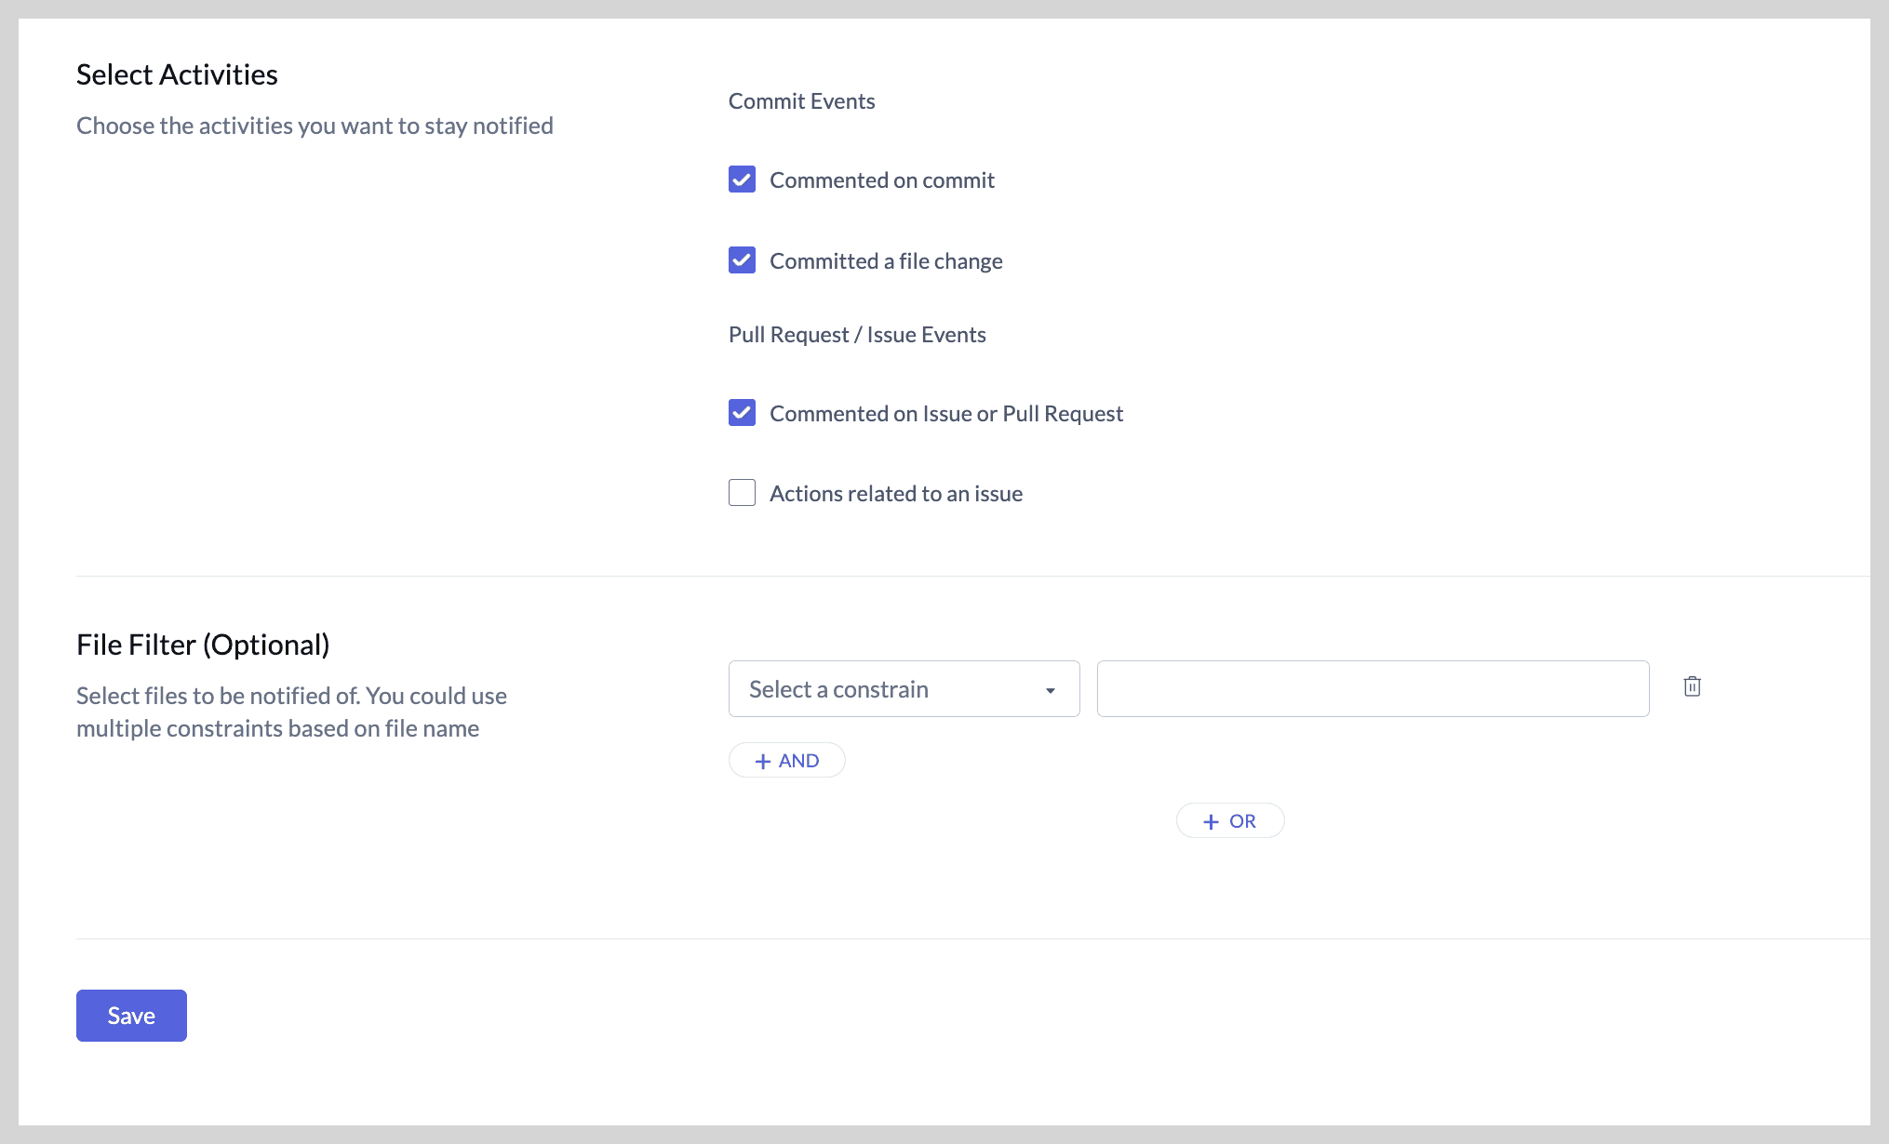The width and height of the screenshot is (1889, 1144).
Task: Open the Select a constrain dropdown
Action: point(903,689)
